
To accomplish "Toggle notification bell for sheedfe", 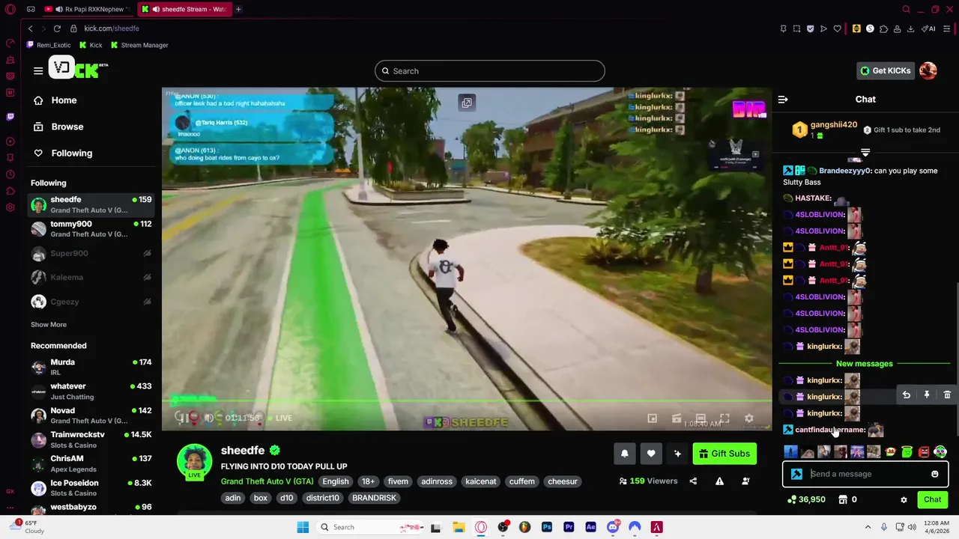I will (x=625, y=454).
